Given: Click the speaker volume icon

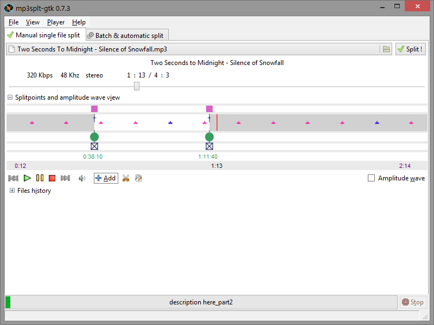Looking at the screenshot, I should tap(82, 178).
